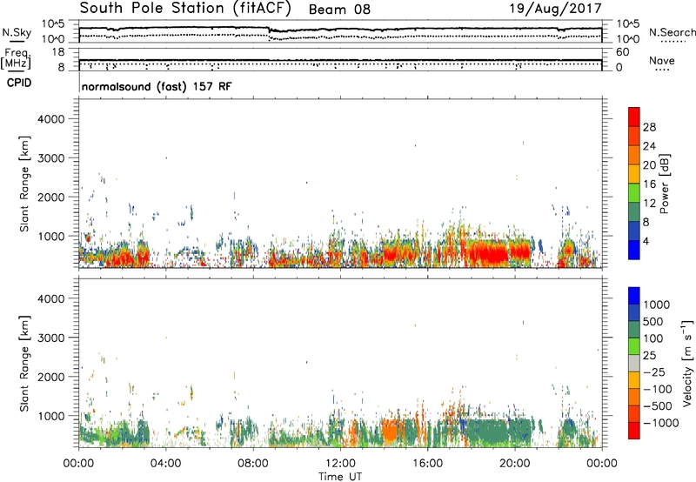Click the 'Nave' legend label

pyautogui.click(x=662, y=60)
